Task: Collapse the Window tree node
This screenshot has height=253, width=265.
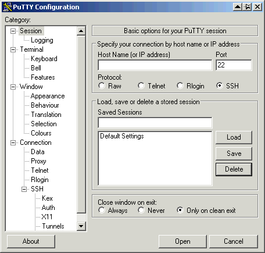Action: pyautogui.click(x=13, y=87)
